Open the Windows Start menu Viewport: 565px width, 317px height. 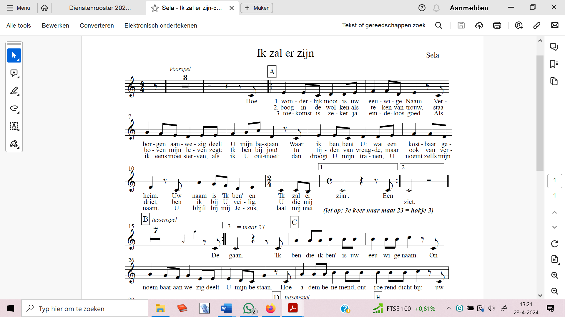point(11,308)
